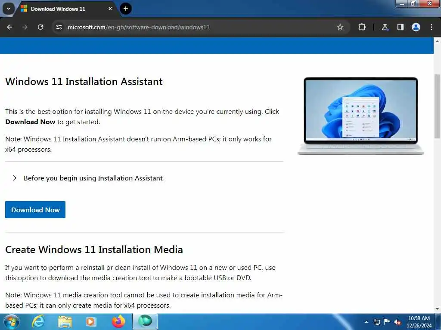Open the Action Center flag icon
Screen dimensions: 441x330
(x=387, y=322)
